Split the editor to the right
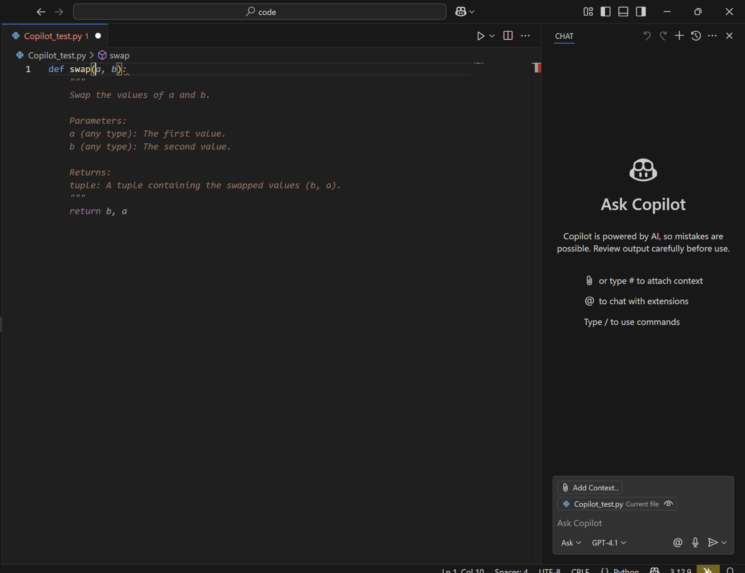 tap(508, 36)
